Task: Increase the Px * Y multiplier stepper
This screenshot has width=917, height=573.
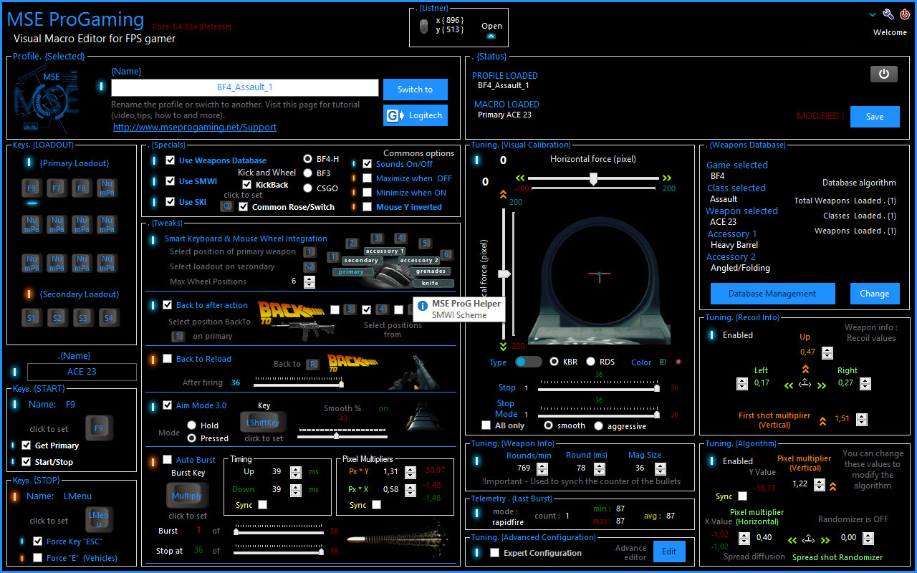Action: 410,469
